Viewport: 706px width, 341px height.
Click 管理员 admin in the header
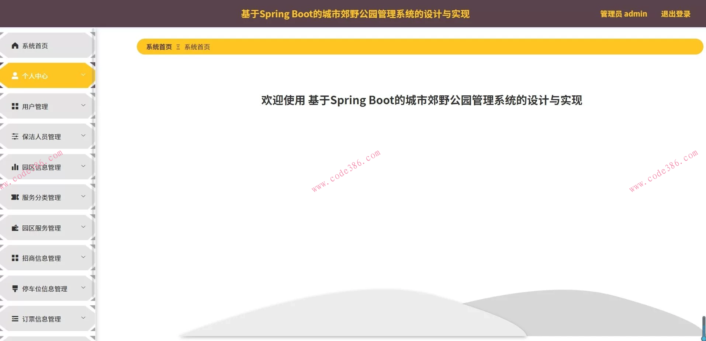click(624, 14)
